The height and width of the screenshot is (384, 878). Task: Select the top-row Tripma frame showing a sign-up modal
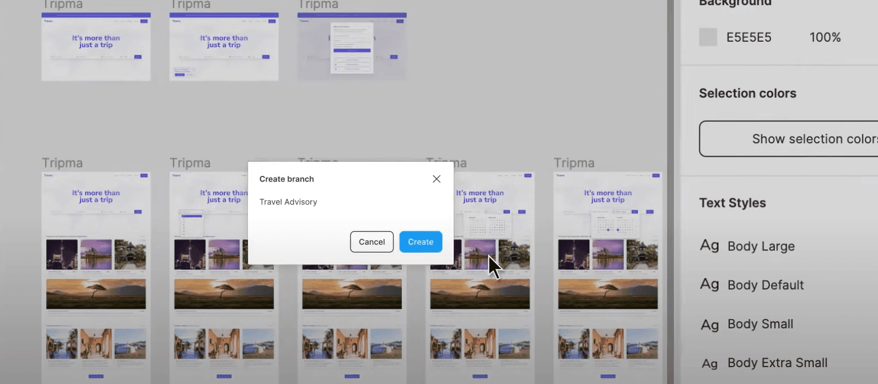pyautogui.click(x=352, y=46)
